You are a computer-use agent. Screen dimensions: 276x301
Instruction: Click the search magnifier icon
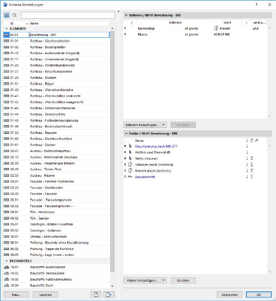15,15
